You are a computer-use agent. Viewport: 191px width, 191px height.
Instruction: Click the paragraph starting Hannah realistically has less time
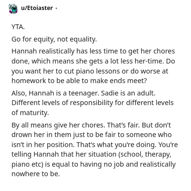click(93, 66)
